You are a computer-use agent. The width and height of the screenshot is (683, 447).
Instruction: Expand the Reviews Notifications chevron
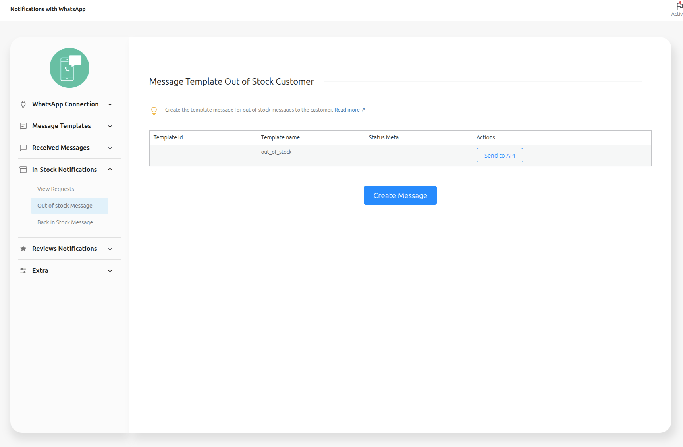point(110,249)
